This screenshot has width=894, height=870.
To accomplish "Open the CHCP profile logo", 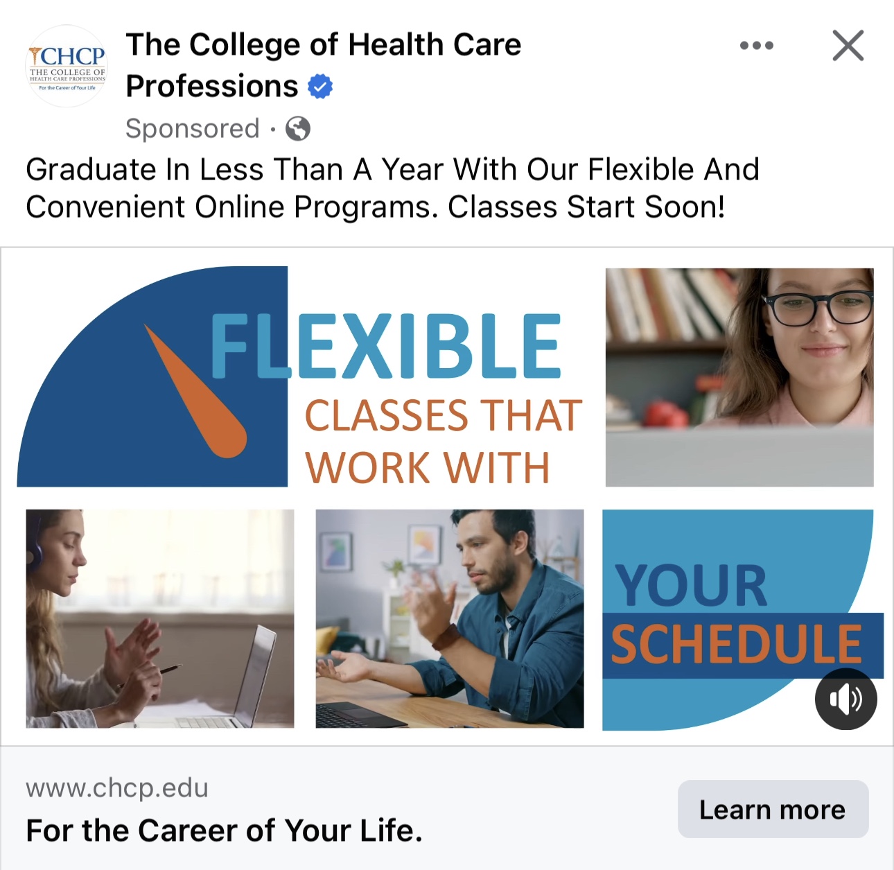I will (67, 67).
